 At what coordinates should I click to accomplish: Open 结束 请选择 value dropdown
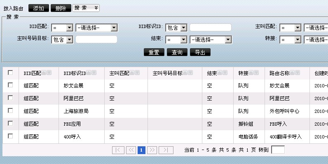[x=211, y=40]
